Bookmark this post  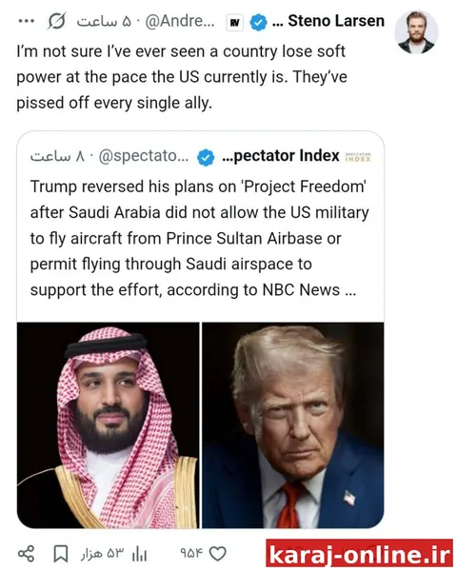coord(61,554)
